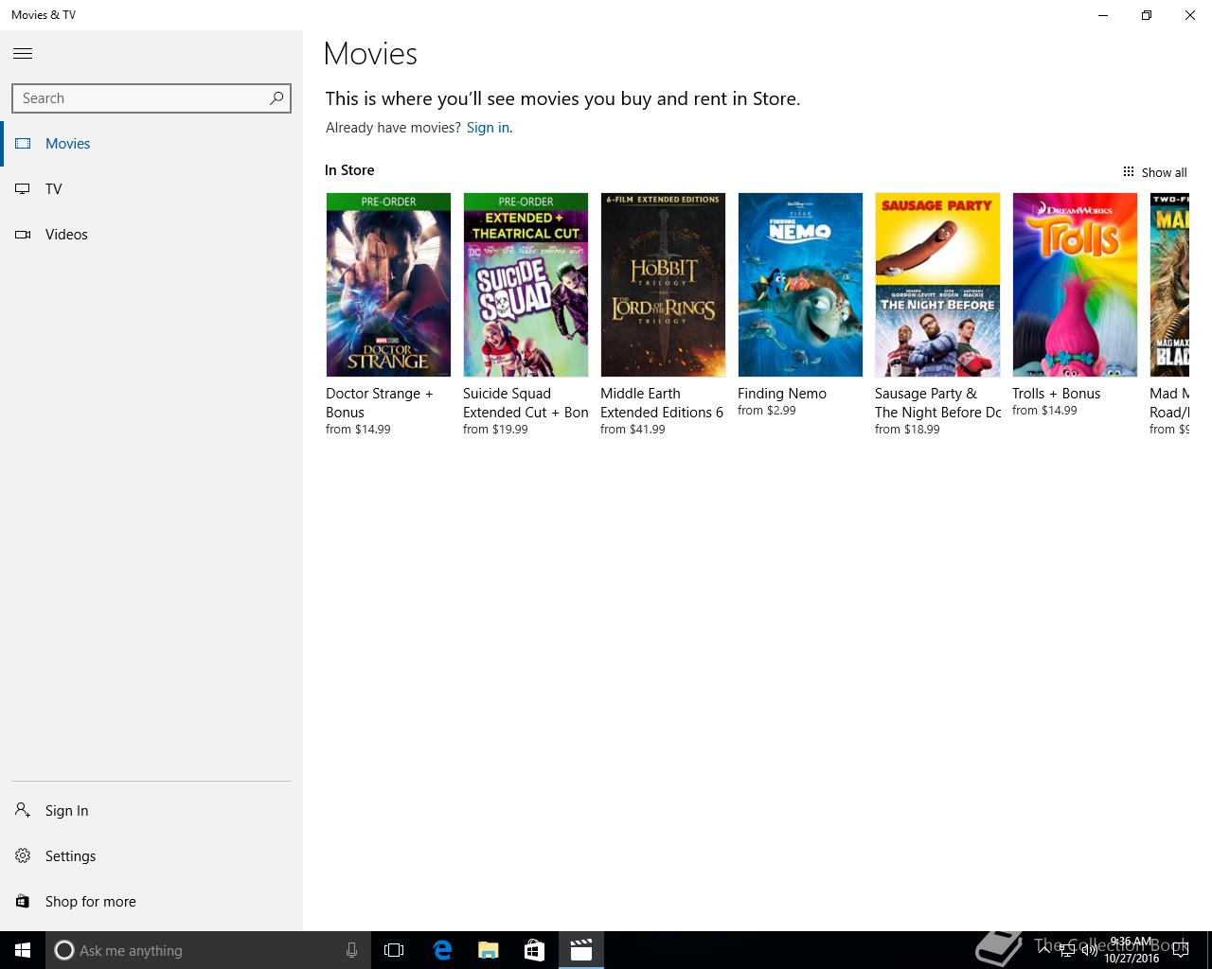Click the 'Trolls + Bonus' title
The image size is (1212, 969).
point(1056,394)
